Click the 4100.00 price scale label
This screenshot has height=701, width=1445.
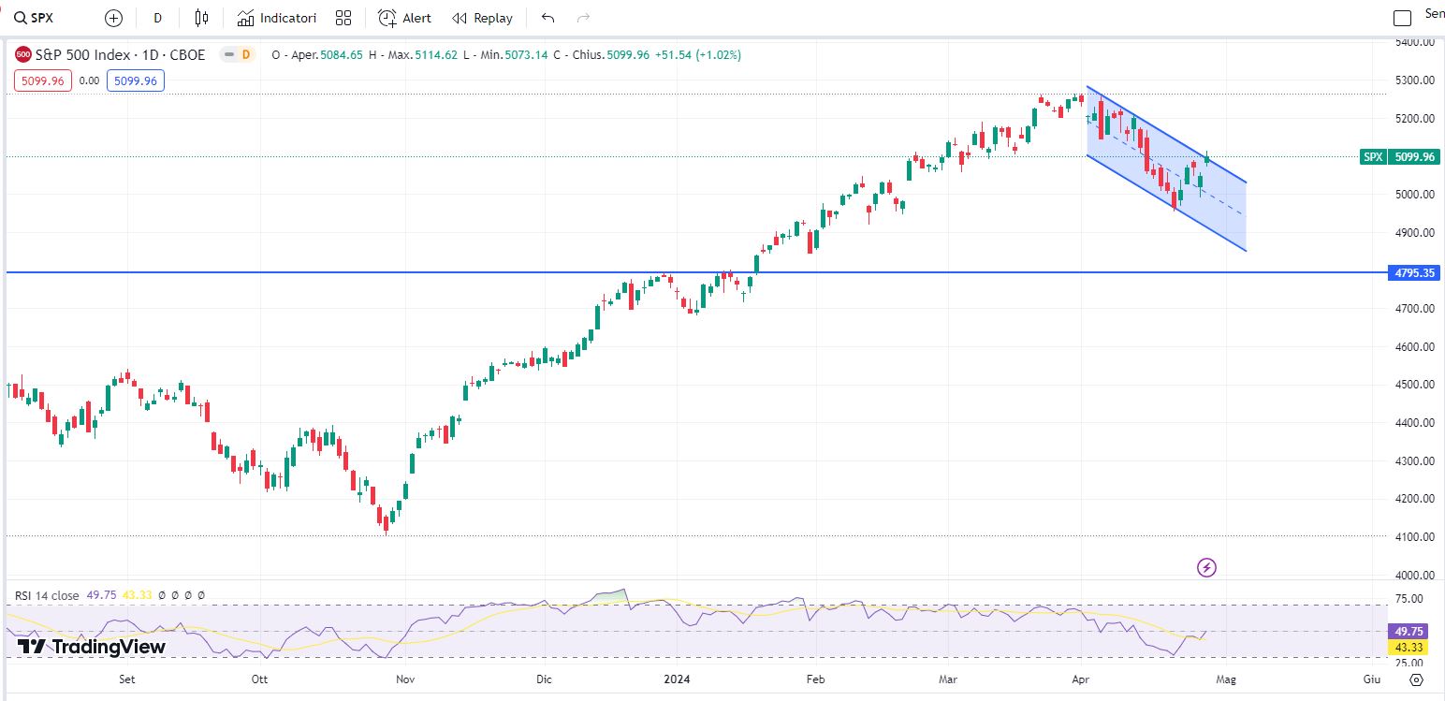pyautogui.click(x=1415, y=537)
